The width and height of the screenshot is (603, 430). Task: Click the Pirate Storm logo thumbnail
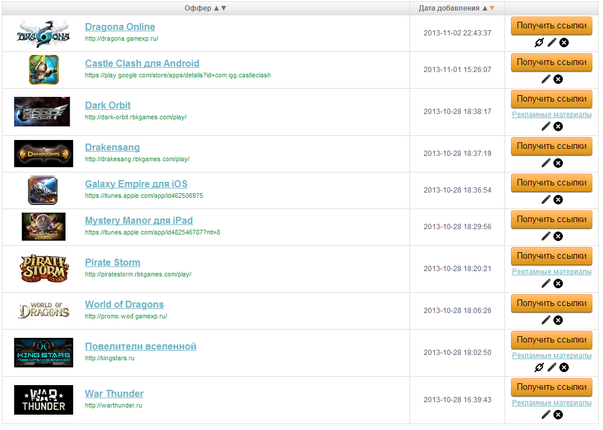pos(44,269)
